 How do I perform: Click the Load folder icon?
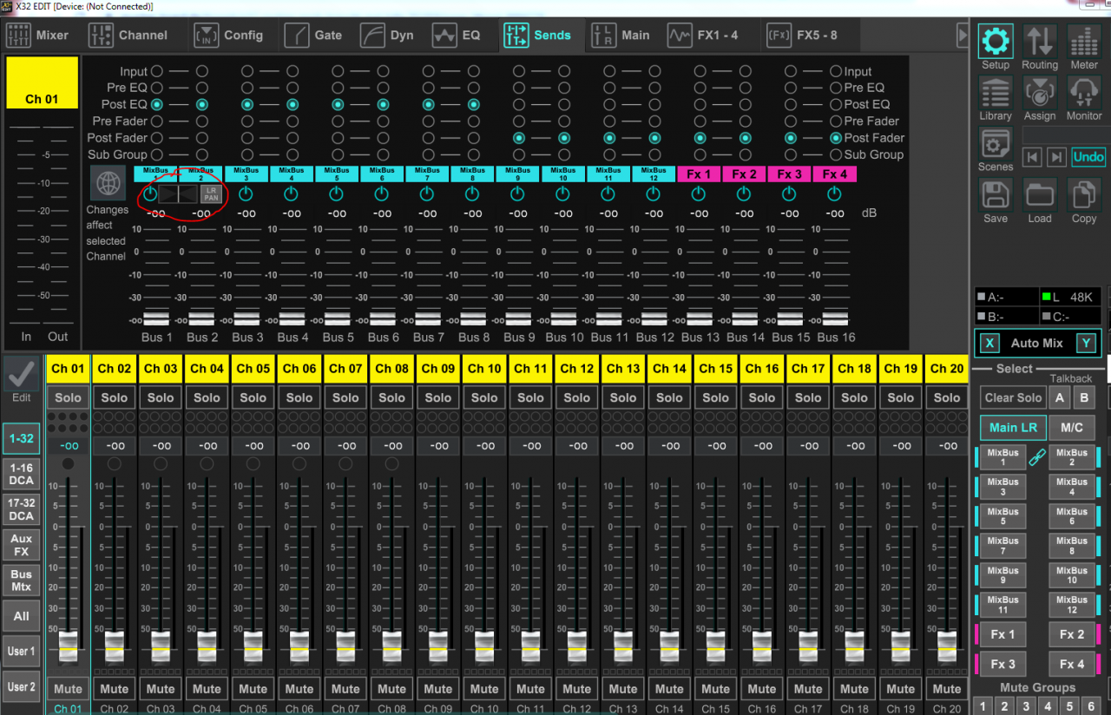1039,195
